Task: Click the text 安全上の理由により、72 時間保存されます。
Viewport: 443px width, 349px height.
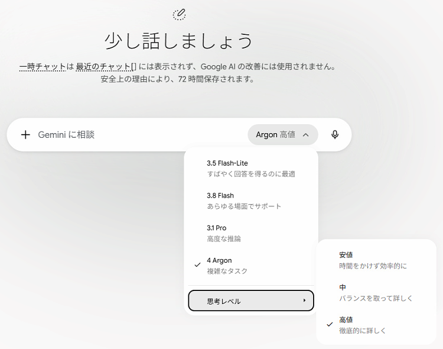Action: tap(177, 79)
